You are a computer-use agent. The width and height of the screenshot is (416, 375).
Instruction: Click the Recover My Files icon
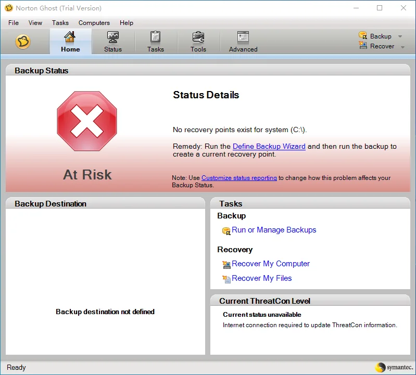coord(226,279)
